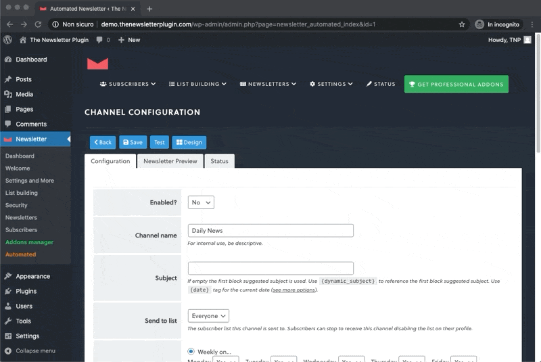Click Get Professional Addons button

[x=456, y=84]
